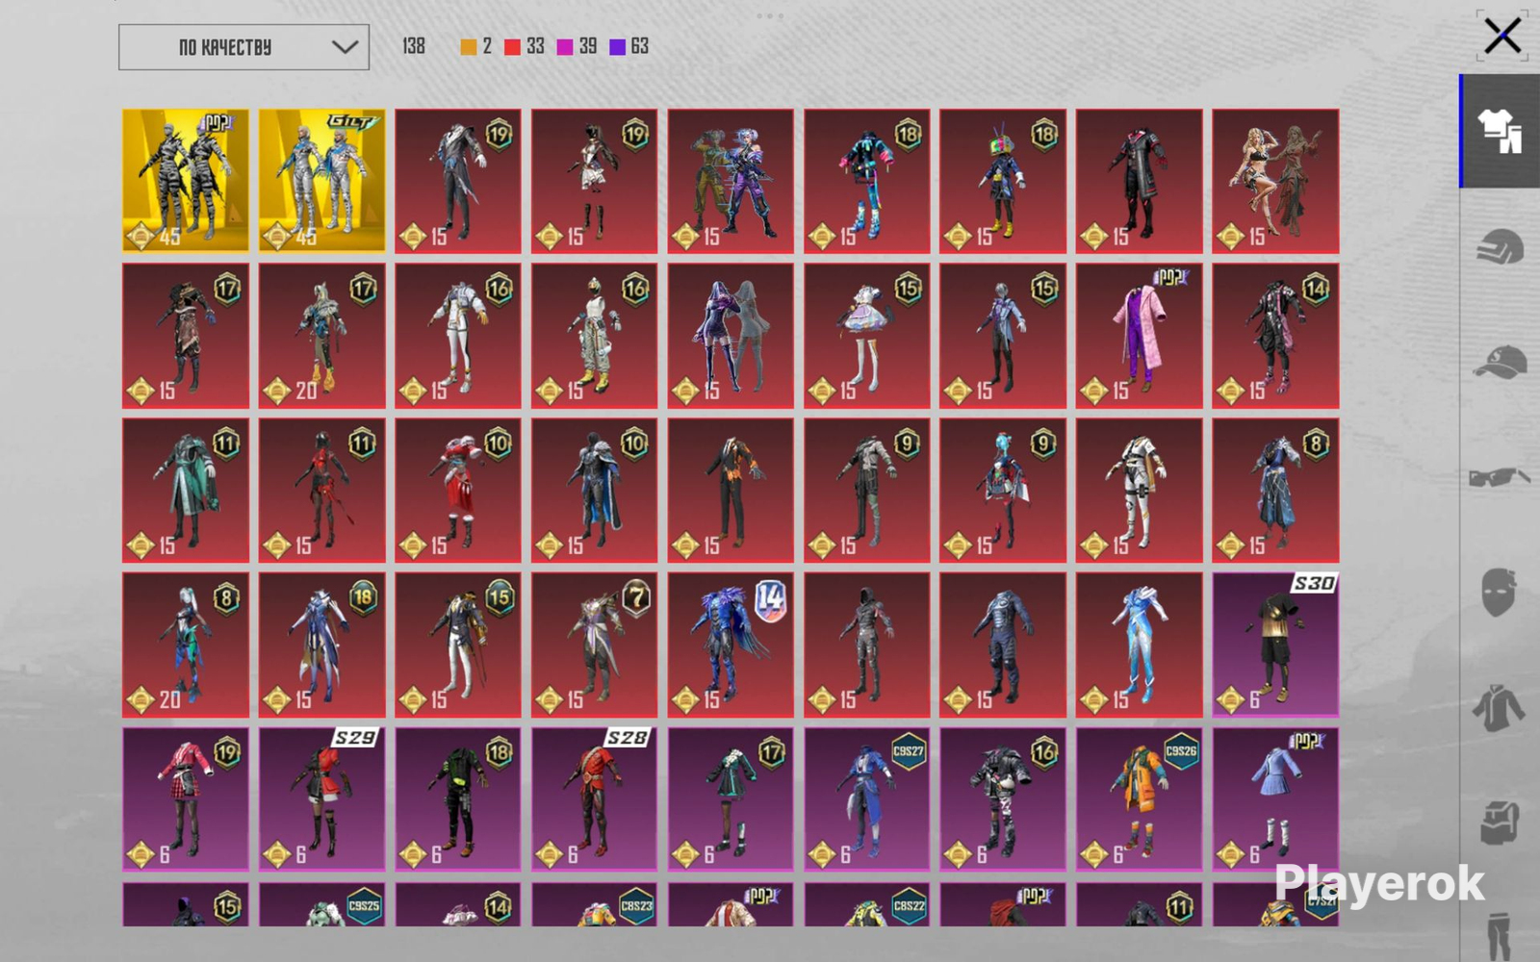Open the pants category in sidebar
The width and height of the screenshot is (1540, 962).
coord(1500,935)
